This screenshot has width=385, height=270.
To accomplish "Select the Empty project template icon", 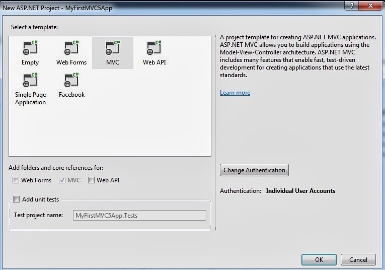I will 30,48.
